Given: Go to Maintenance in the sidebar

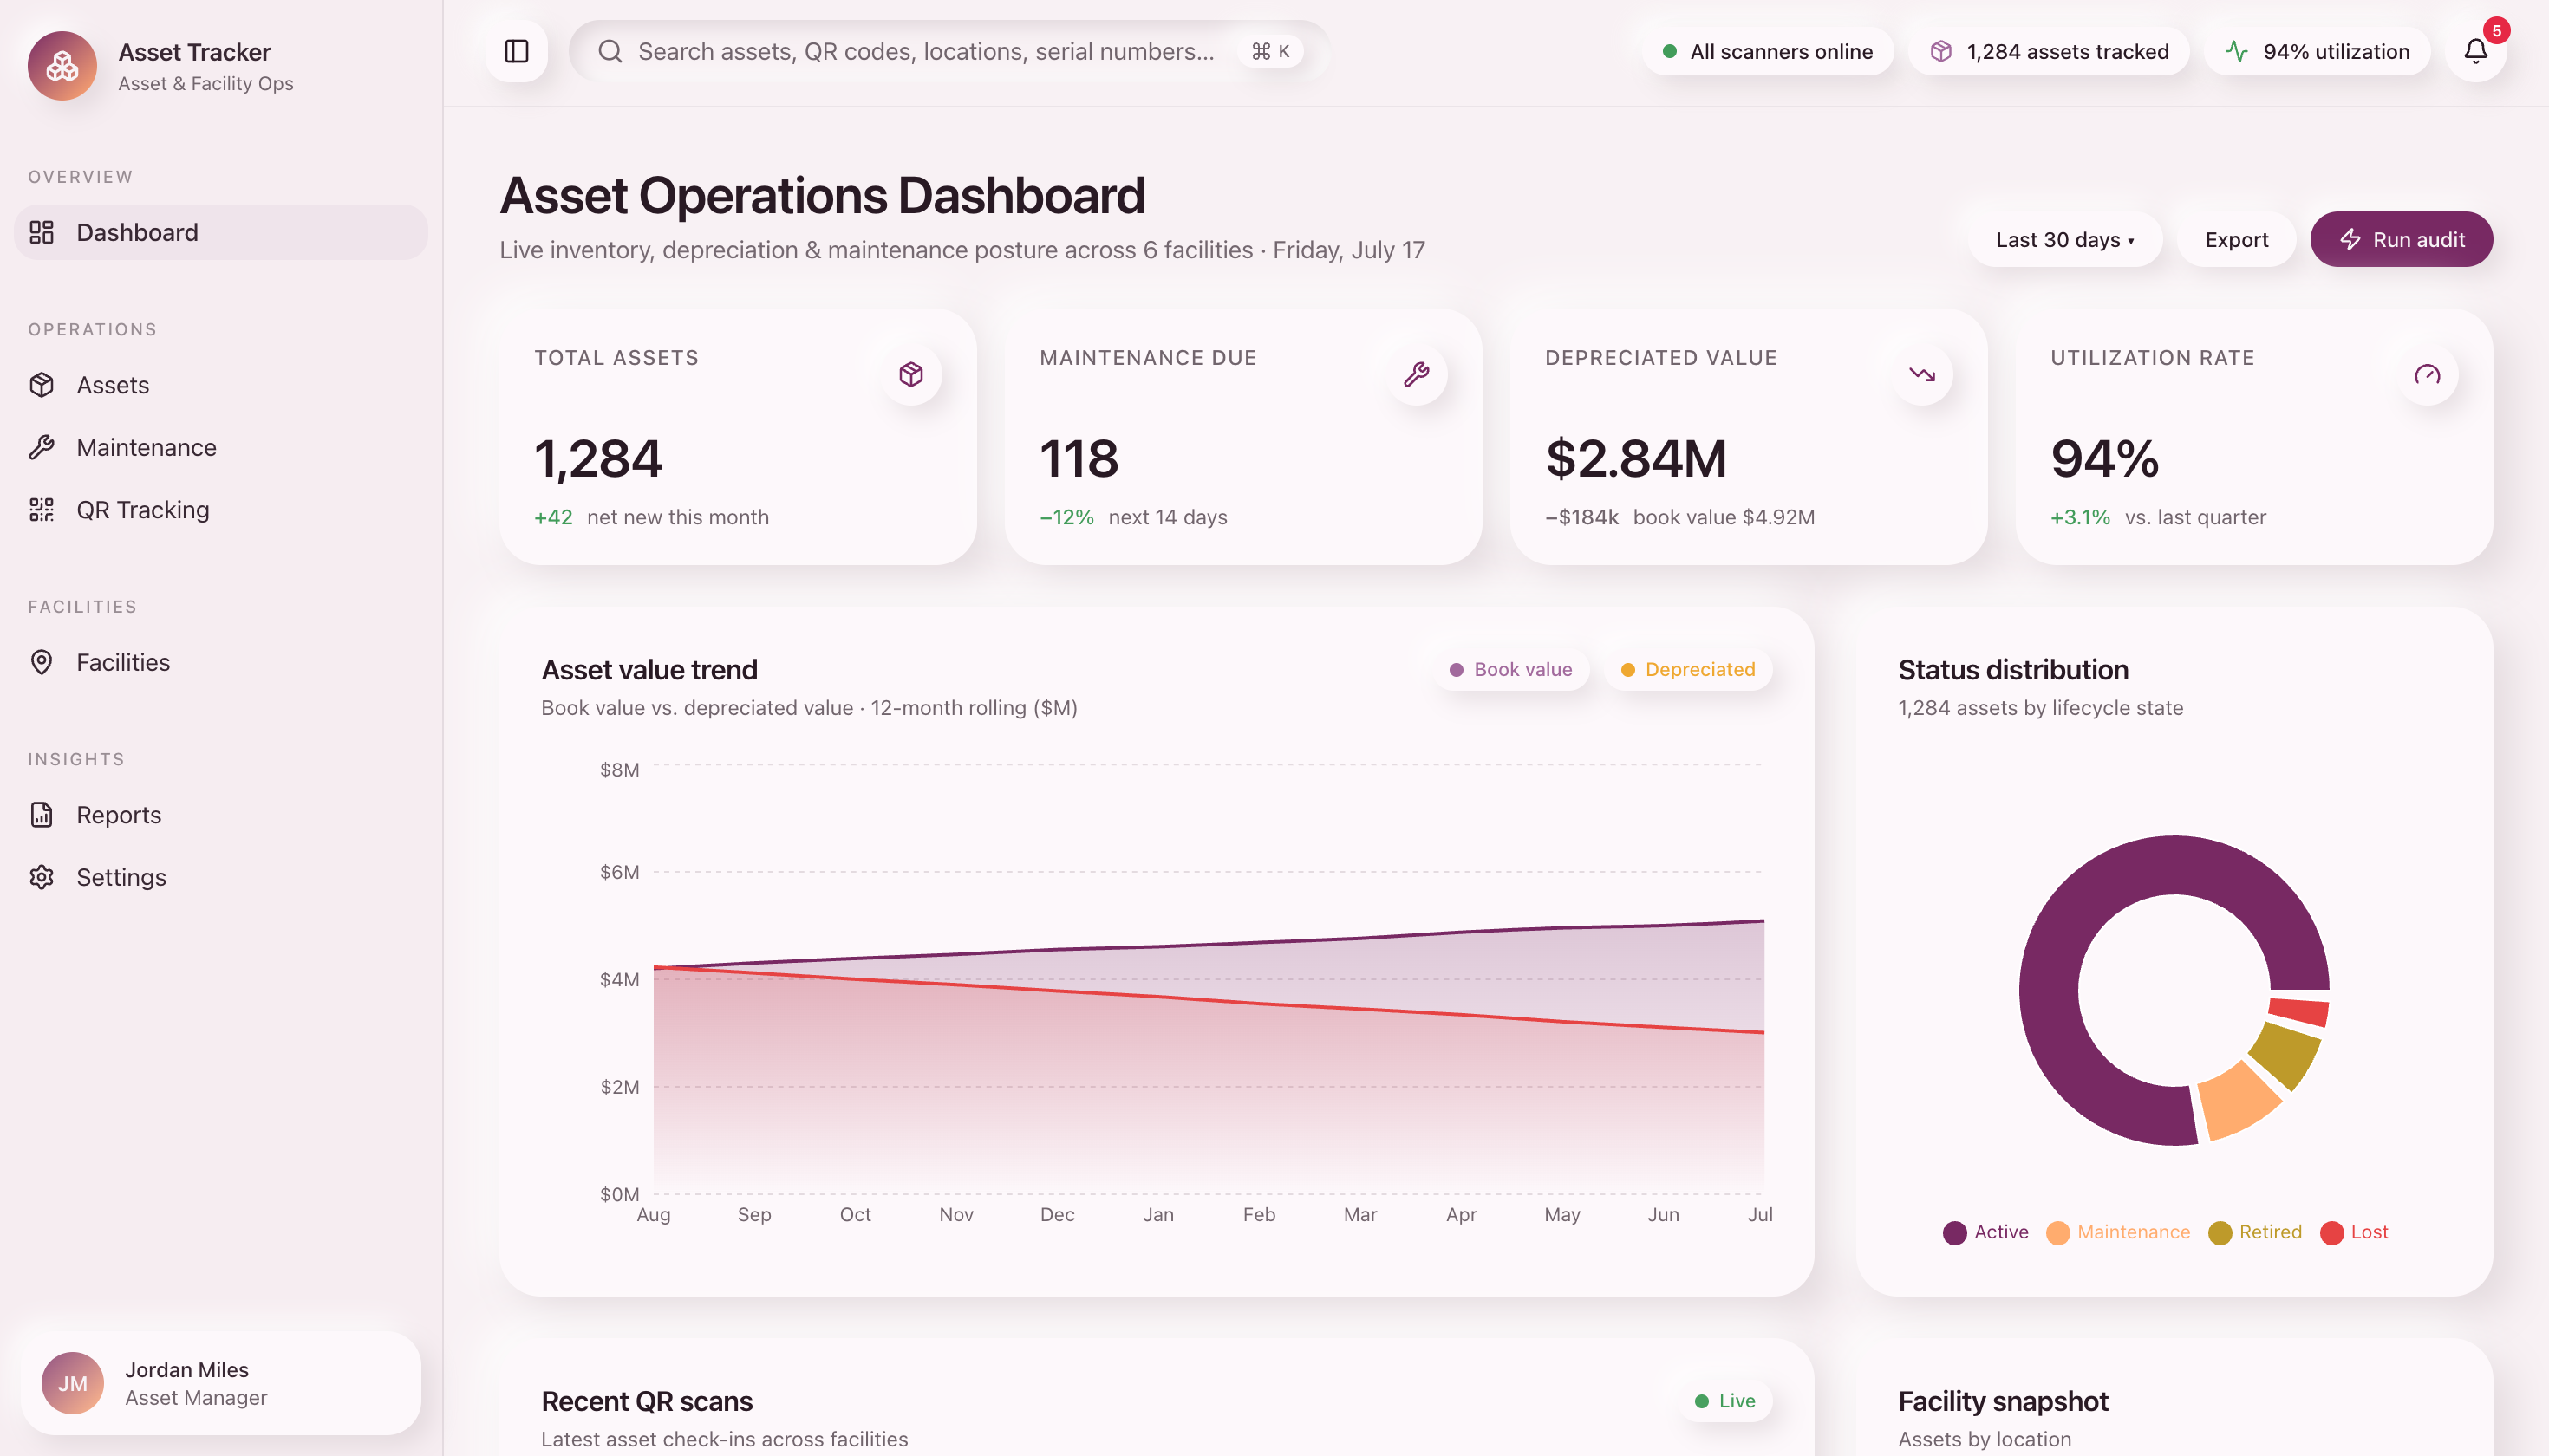Looking at the screenshot, I should [x=221, y=447].
